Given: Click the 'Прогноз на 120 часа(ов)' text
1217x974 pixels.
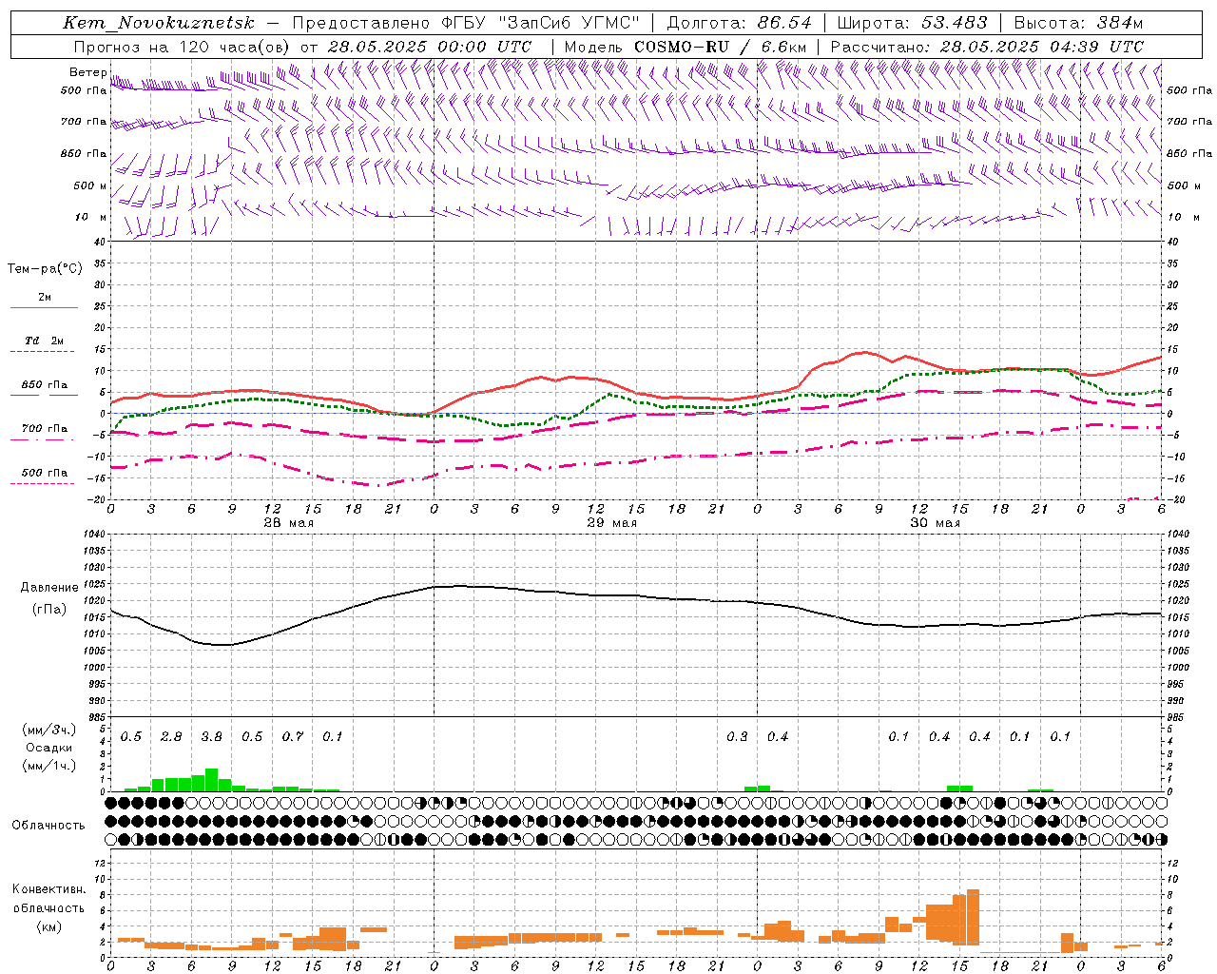Looking at the screenshot, I should pyautogui.click(x=183, y=47).
